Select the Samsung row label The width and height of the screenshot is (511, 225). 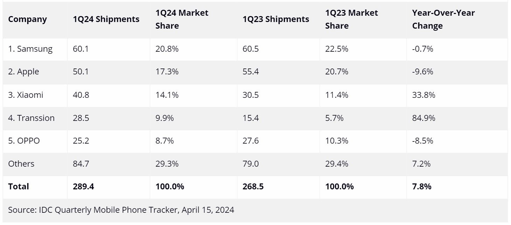[x=30, y=49]
